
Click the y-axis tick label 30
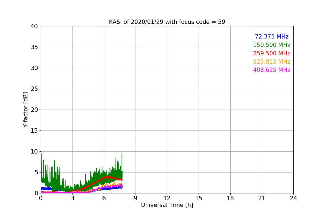34,68
